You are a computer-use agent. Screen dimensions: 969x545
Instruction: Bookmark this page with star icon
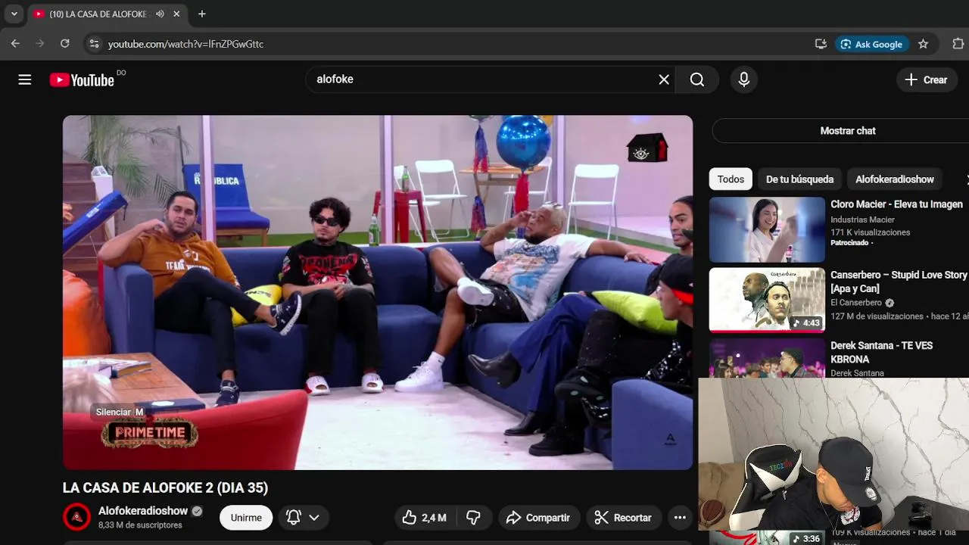tap(923, 44)
